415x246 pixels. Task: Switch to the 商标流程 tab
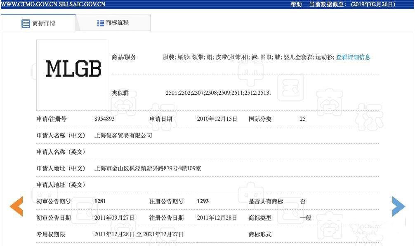click(117, 23)
